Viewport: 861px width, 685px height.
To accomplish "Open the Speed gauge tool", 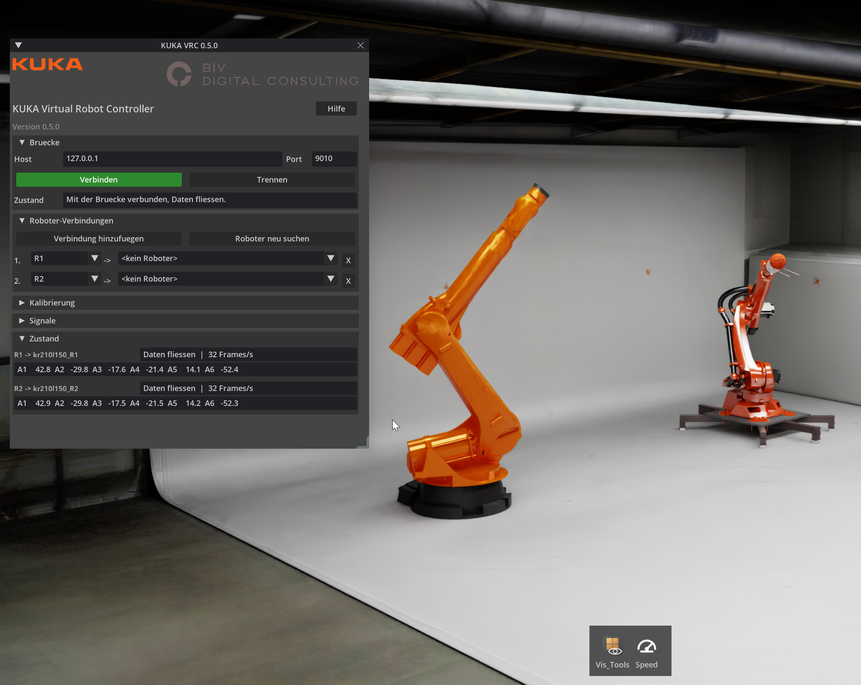I will point(646,651).
